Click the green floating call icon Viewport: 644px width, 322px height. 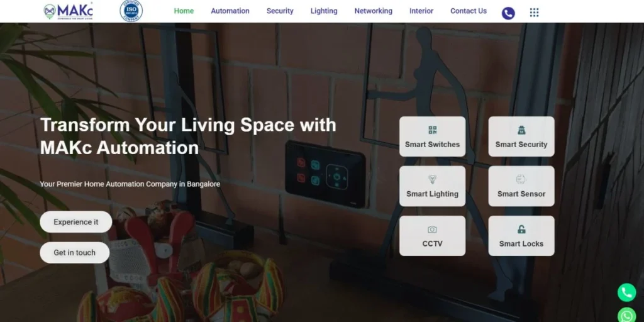pos(627,292)
